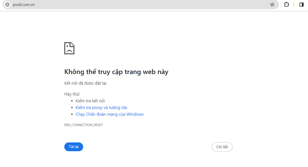Toggle the browser side panel icon
Image resolution: width=308 pixels, height=167 pixels.
(301, 5)
